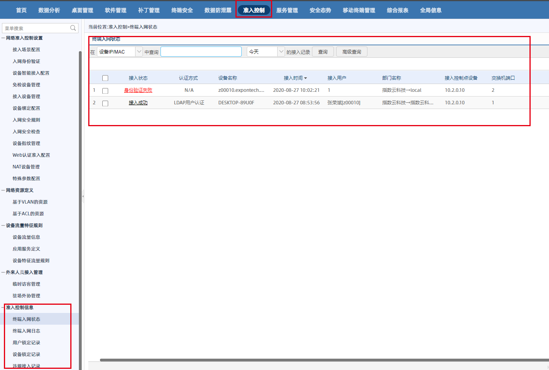
Task: Click the 设备名称 column header
Action: pos(228,78)
